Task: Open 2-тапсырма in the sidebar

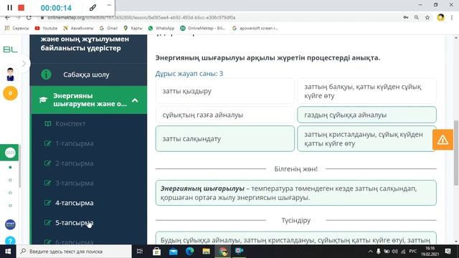Action: [x=75, y=163]
